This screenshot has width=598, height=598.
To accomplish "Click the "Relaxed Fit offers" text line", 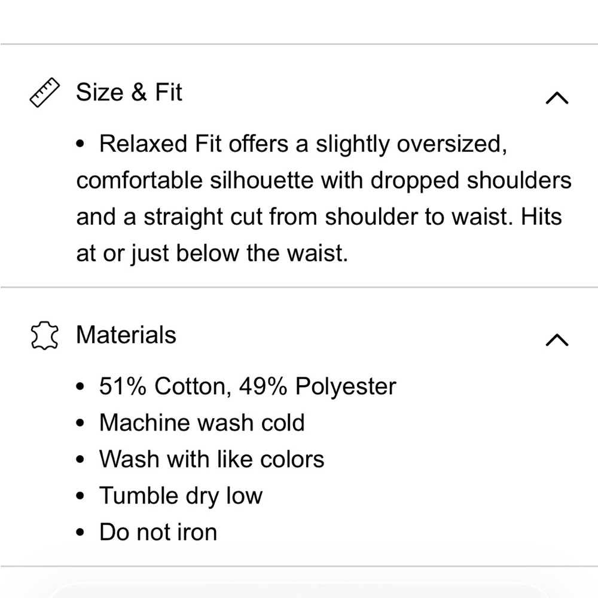I will click(303, 145).
